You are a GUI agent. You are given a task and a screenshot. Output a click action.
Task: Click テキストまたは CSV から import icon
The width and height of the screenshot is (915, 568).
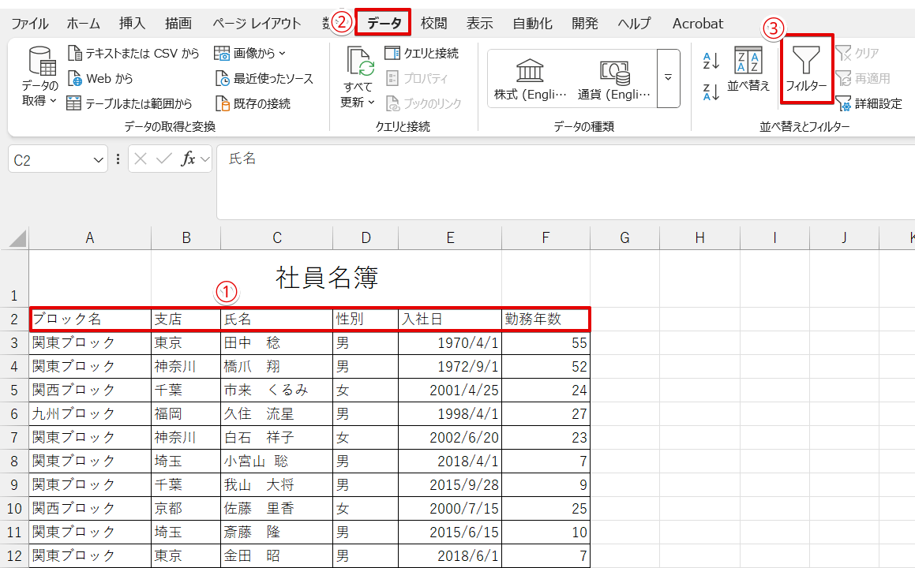(x=76, y=54)
